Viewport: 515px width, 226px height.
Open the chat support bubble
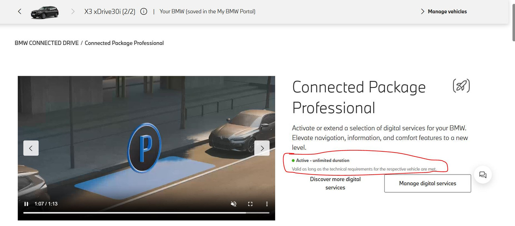[482, 175]
